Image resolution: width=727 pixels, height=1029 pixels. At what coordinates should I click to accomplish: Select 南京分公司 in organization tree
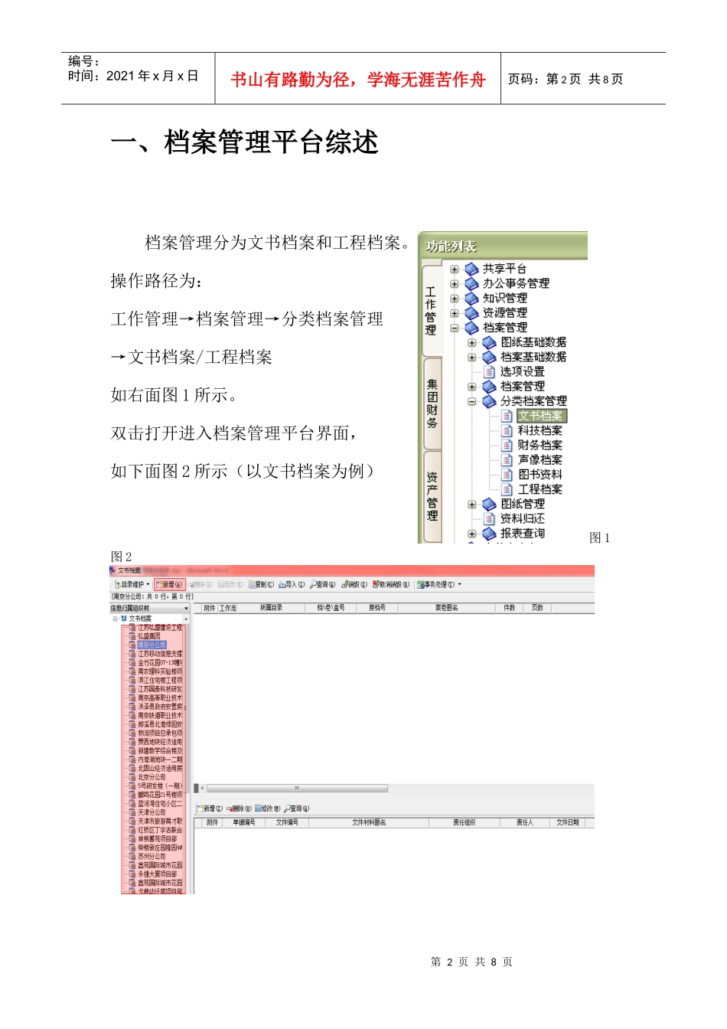pyautogui.click(x=152, y=645)
